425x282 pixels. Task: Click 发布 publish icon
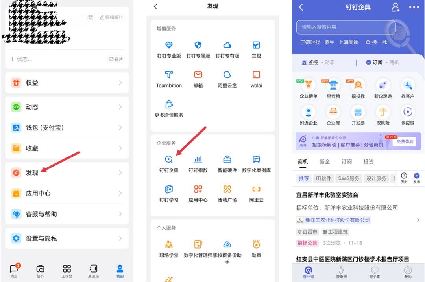(417, 178)
